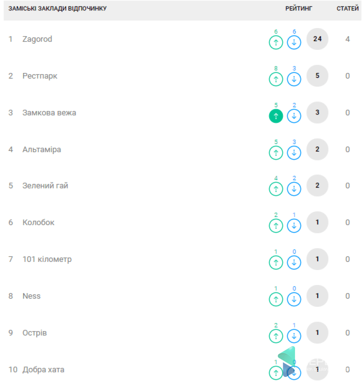362x386 pixels.
Task: Open the Рестпарк listing
Action: pyautogui.click(x=40, y=76)
